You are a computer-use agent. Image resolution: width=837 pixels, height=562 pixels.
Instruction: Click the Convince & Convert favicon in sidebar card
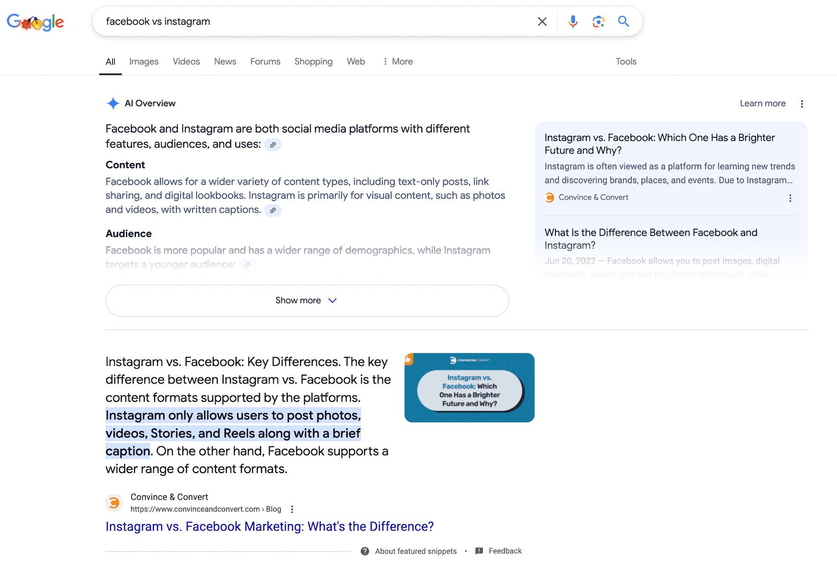[549, 197]
